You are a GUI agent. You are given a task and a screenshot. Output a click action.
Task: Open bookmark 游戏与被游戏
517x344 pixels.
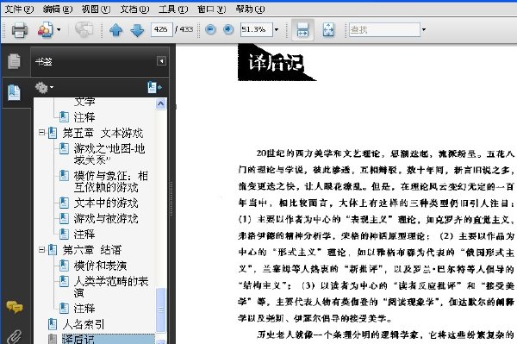105,218
